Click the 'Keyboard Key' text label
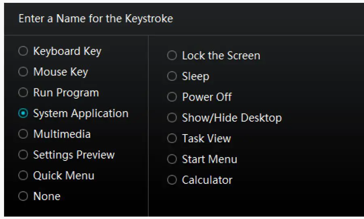Viewport: 364px width, 219px height. (67, 51)
